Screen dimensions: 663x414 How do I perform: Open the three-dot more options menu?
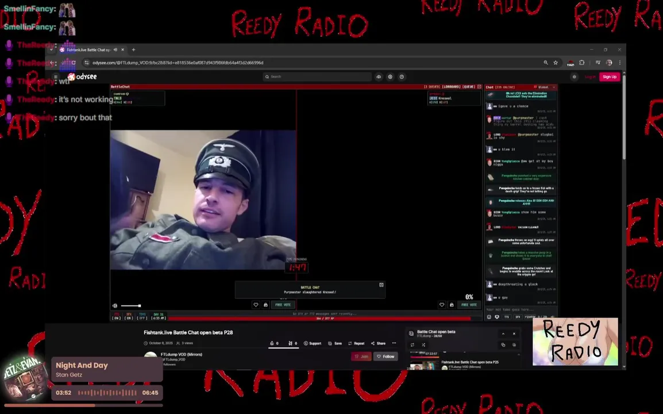pos(394,343)
